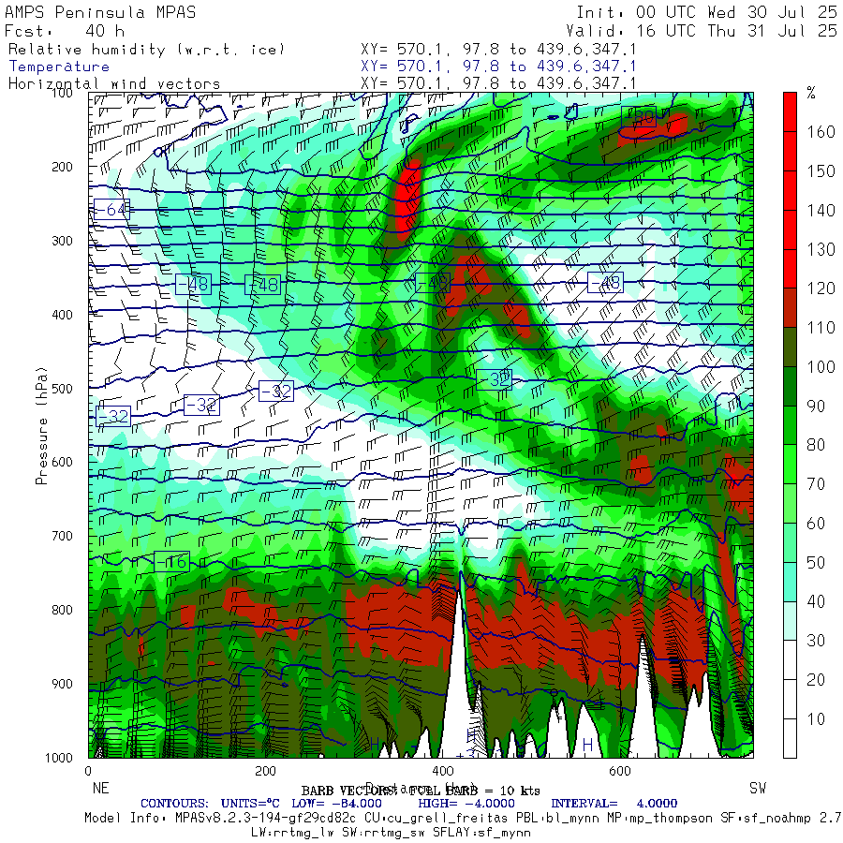843x843 pixels.
Task: Click the dark red colorbar segment between 110 and 120
Action: pyautogui.click(x=790, y=308)
